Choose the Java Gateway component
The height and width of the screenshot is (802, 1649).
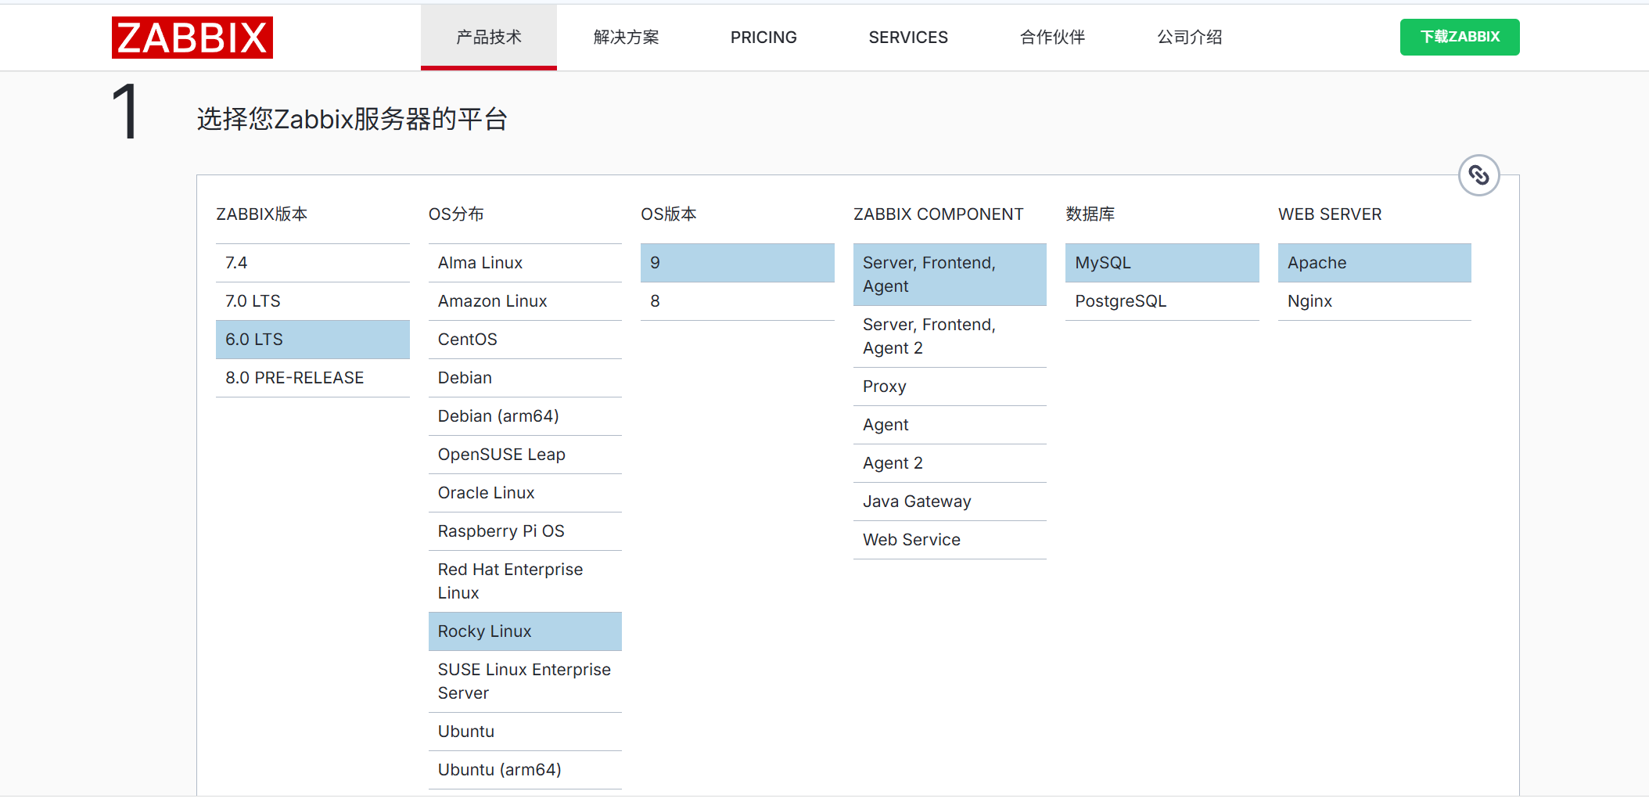coord(950,502)
